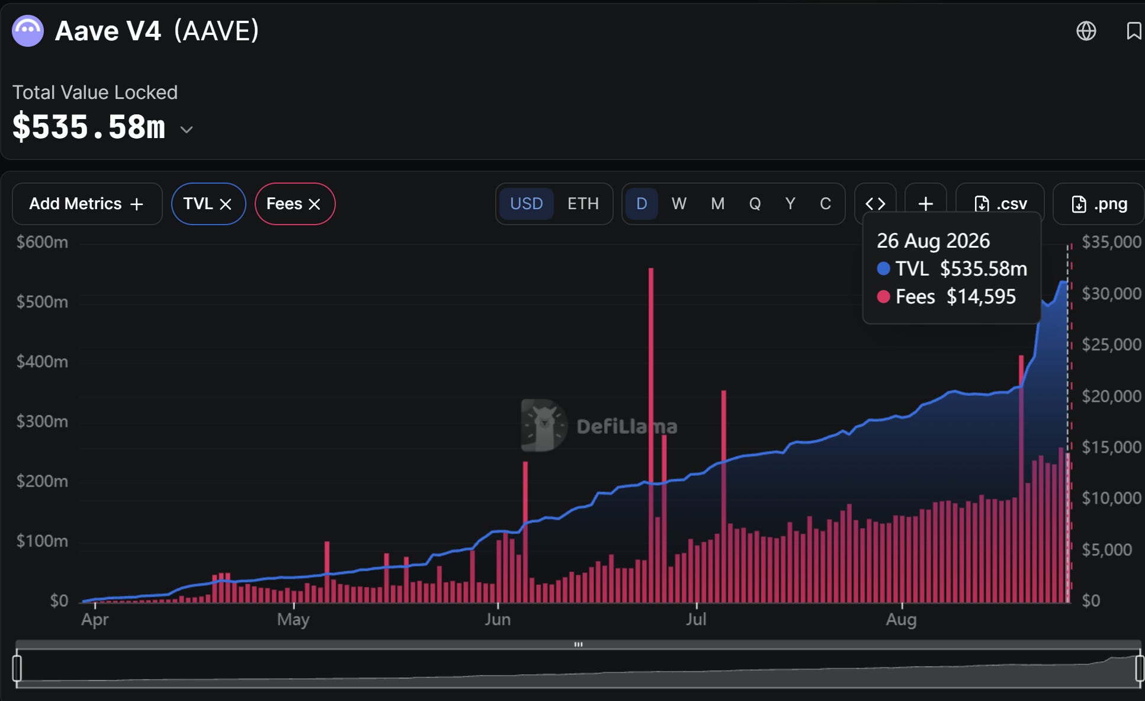Viewport: 1145px width, 701px height.
Task: Click the $300m left axis label
Action: 42,421
